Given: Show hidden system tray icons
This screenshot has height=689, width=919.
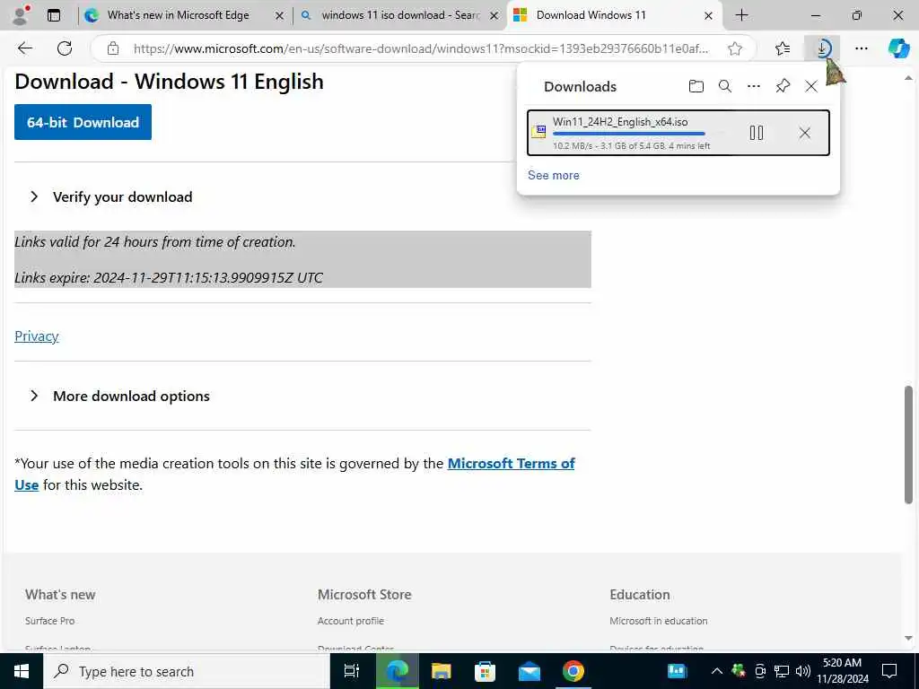Looking at the screenshot, I should click(716, 671).
